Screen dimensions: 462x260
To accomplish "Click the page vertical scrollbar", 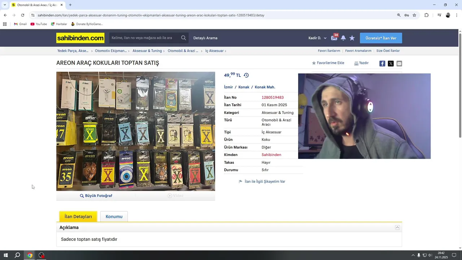I will click(460, 85).
